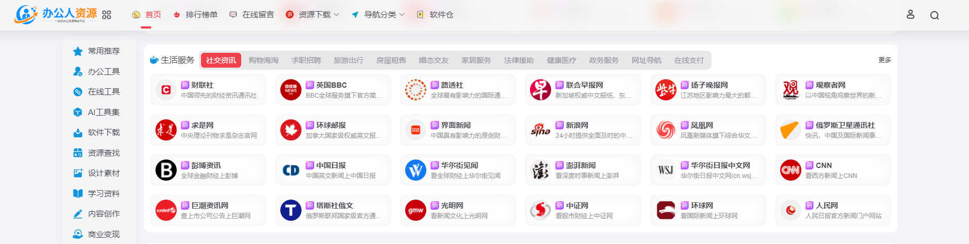Switch to the 政务服务 tab
Image resolution: width=969 pixels, height=244 pixels.
[604, 60]
